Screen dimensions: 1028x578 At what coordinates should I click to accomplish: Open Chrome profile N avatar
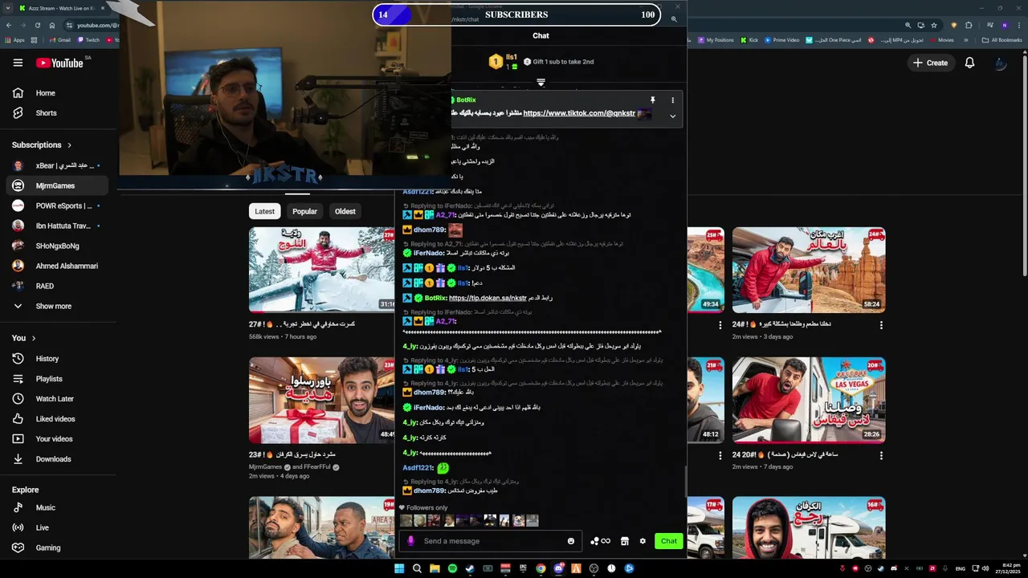1004,25
